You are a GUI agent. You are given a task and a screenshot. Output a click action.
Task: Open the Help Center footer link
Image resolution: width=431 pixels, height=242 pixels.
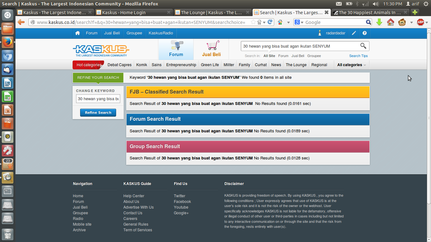134,196
